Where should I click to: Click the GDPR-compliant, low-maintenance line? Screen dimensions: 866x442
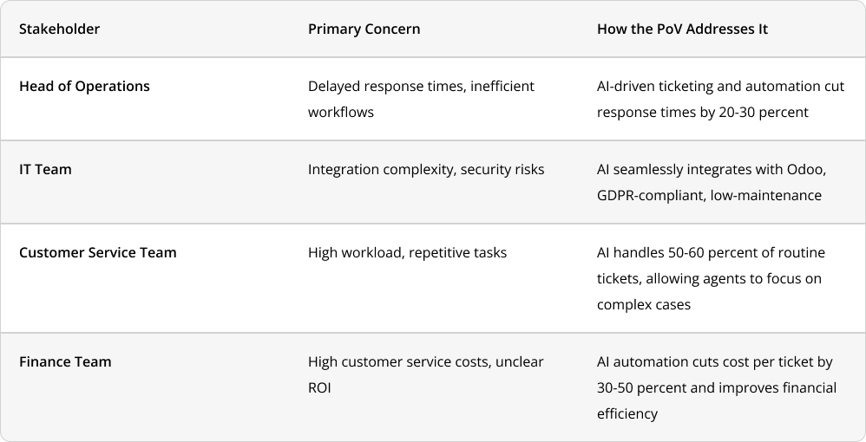click(709, 195)
